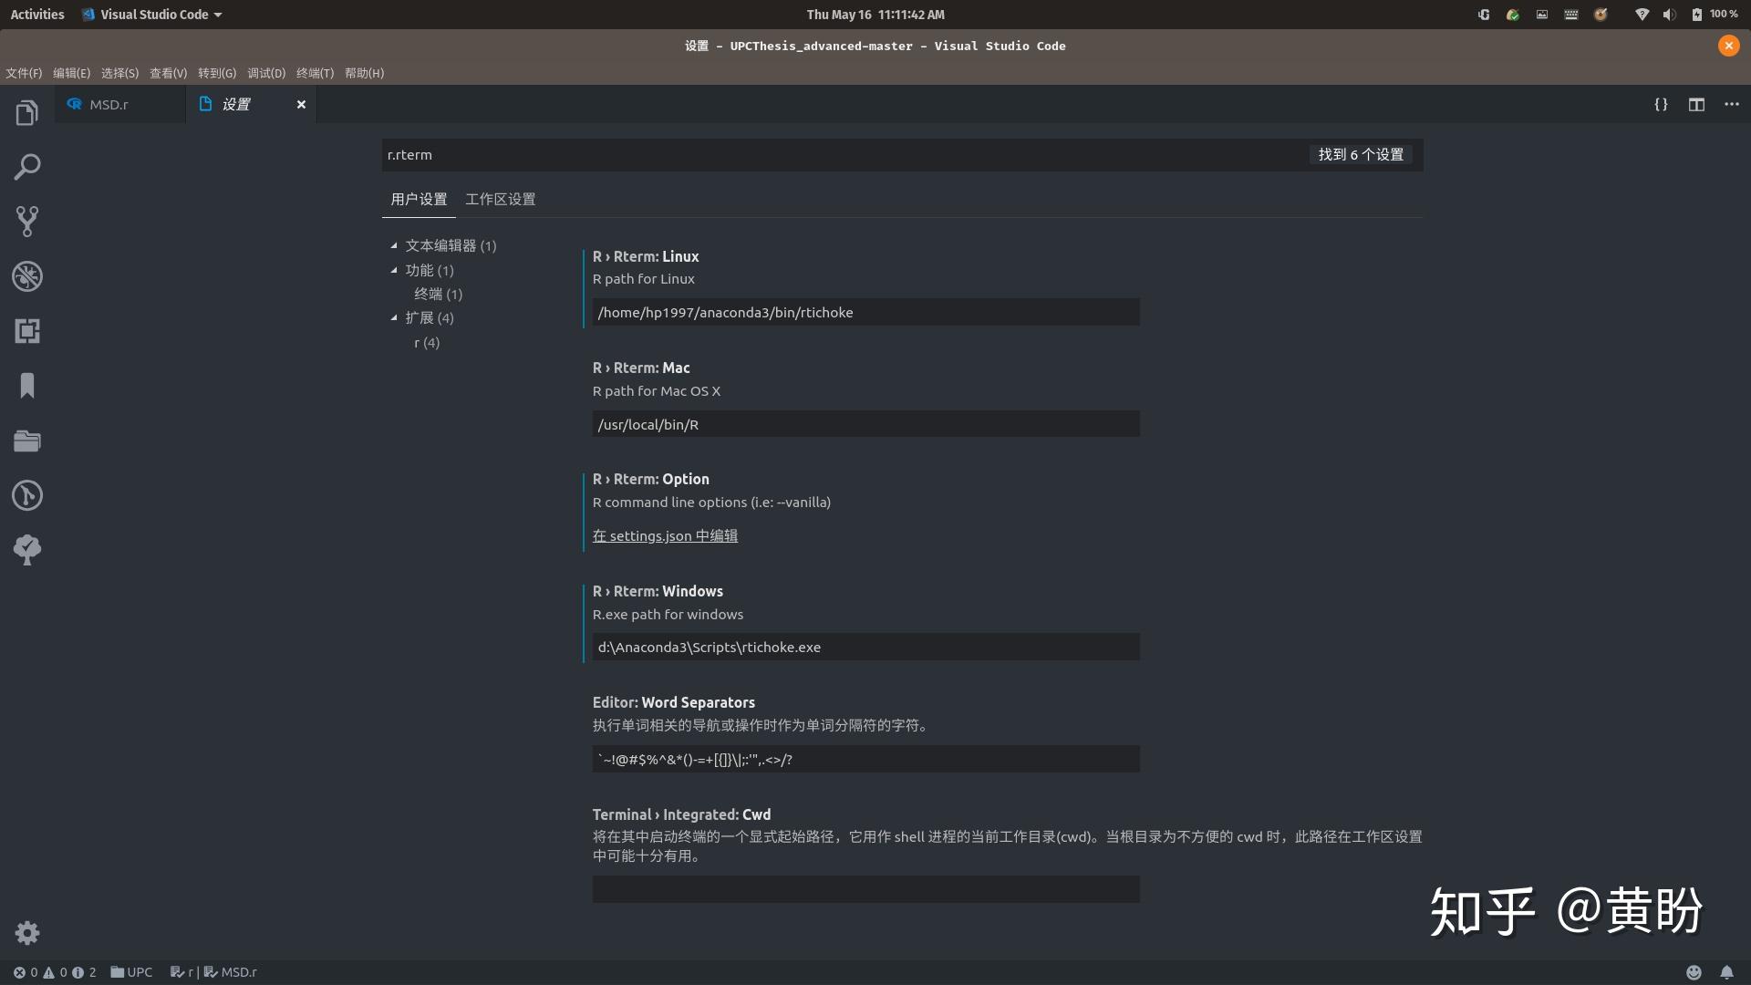This screenshot has height=985, width=1751.
Task: Click the notifications bell in the status bar
Action: 1726,972
